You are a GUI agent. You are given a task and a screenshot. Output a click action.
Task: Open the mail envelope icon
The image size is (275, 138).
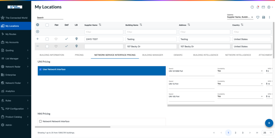tap(263, 7)
